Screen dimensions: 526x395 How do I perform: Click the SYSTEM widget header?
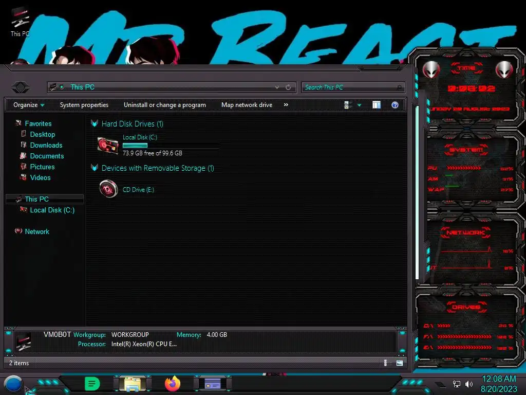coord(466,150)
